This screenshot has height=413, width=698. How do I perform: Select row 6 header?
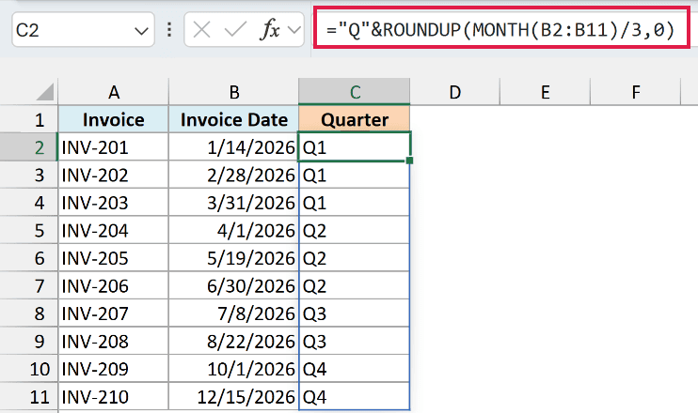coord(29,257)
